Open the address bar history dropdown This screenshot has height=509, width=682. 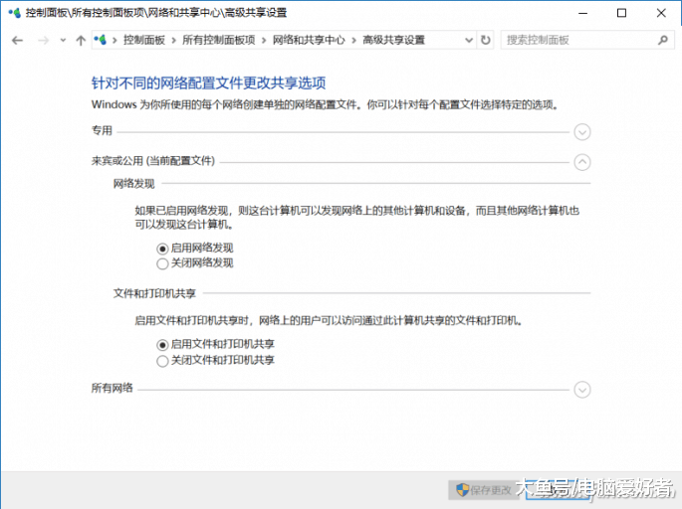coord(469,41)
